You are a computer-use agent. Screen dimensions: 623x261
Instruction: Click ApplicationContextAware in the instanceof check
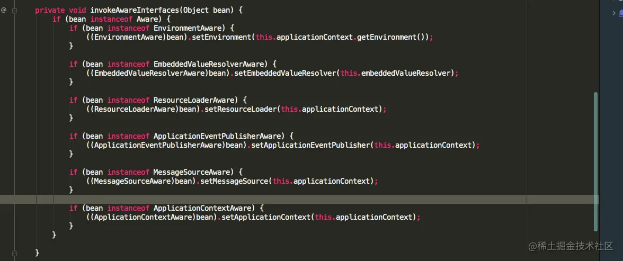point(202,208)
